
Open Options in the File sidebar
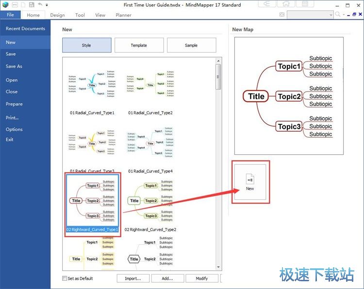[x=25, y=129]
